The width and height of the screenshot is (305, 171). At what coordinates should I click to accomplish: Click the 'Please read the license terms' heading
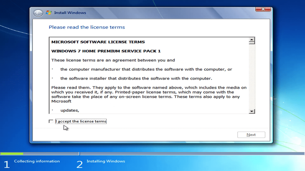[x=87, y=27]
